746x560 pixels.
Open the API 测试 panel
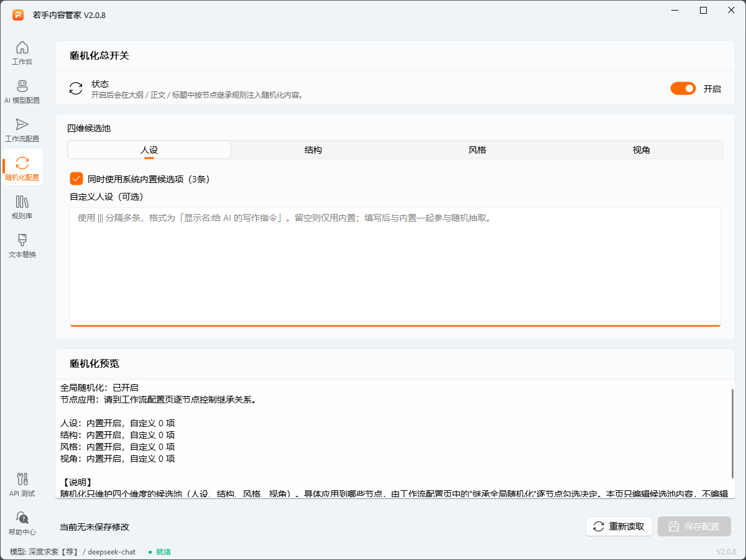click(22, 485)
